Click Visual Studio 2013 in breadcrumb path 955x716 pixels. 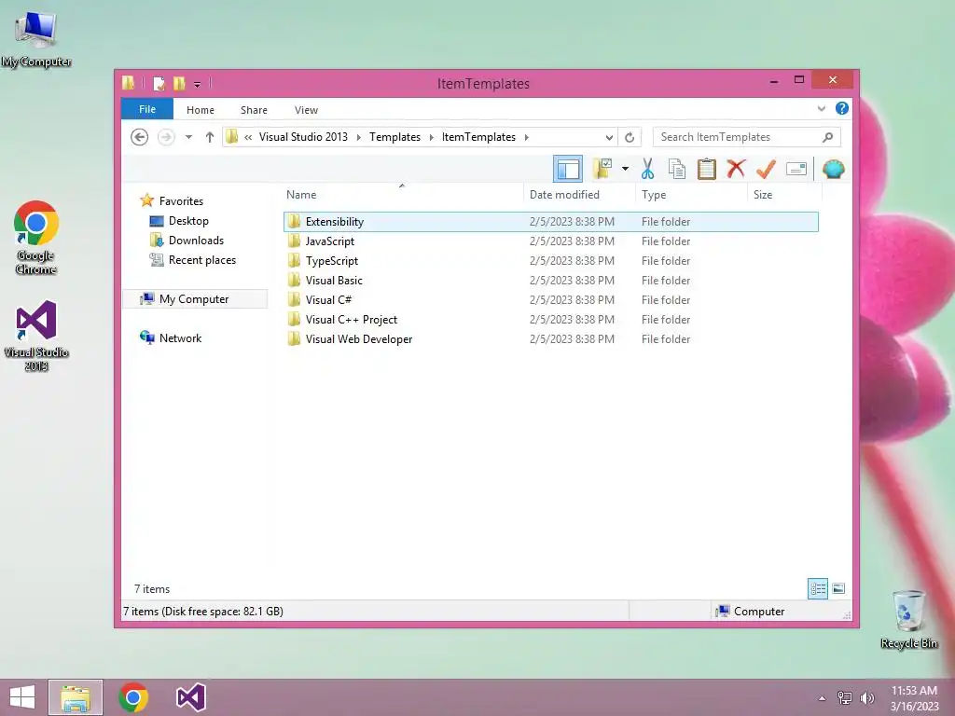point(303,137)
